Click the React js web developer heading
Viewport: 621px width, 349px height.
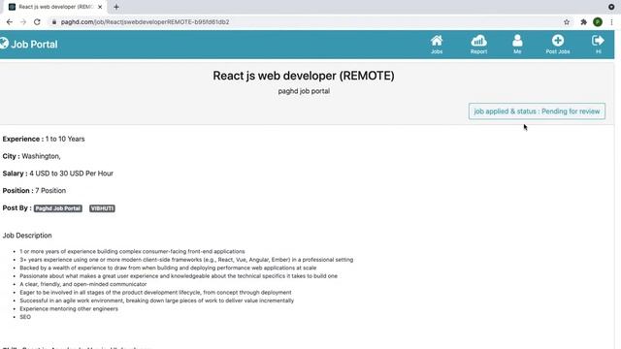click(x=304, y=76)
